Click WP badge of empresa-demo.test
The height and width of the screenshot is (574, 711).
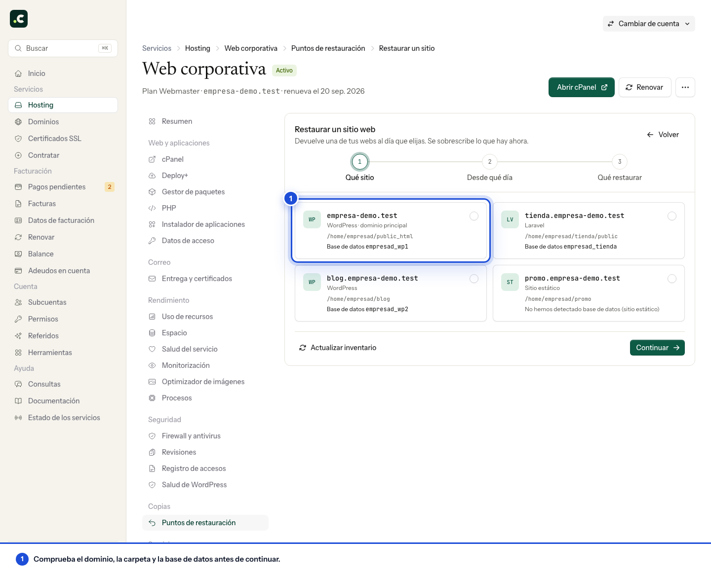pyautogui.click(x=312, y=219)
